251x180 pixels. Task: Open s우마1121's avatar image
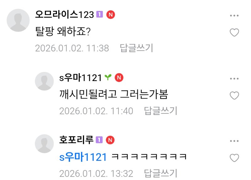(x=44, y=81)
